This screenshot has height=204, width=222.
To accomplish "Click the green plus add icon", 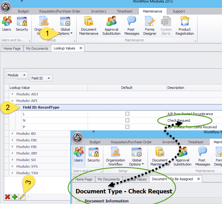I will pos(14,197).
